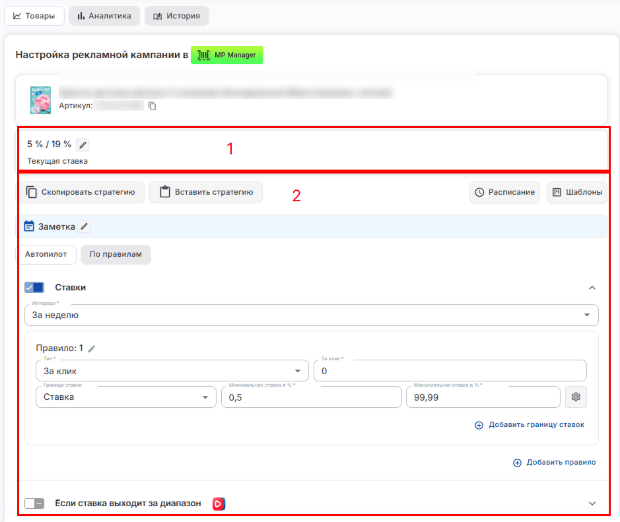The image size is (620, 522).
Task: Open the Расписание schedule button
Action: point(504,192)
